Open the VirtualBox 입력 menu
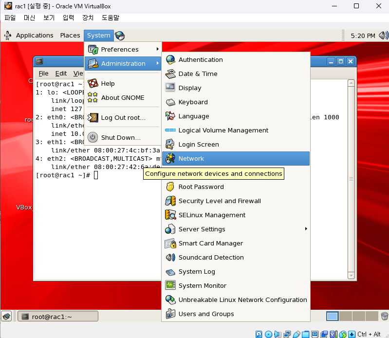Screen dimensions: 389x338 point(68,18)
